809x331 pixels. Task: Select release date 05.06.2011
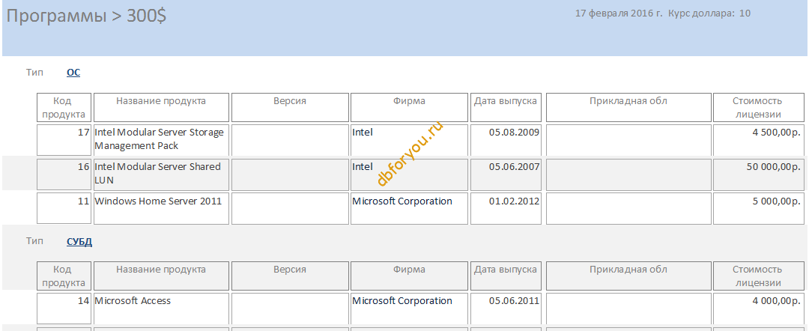coord(506,309)
